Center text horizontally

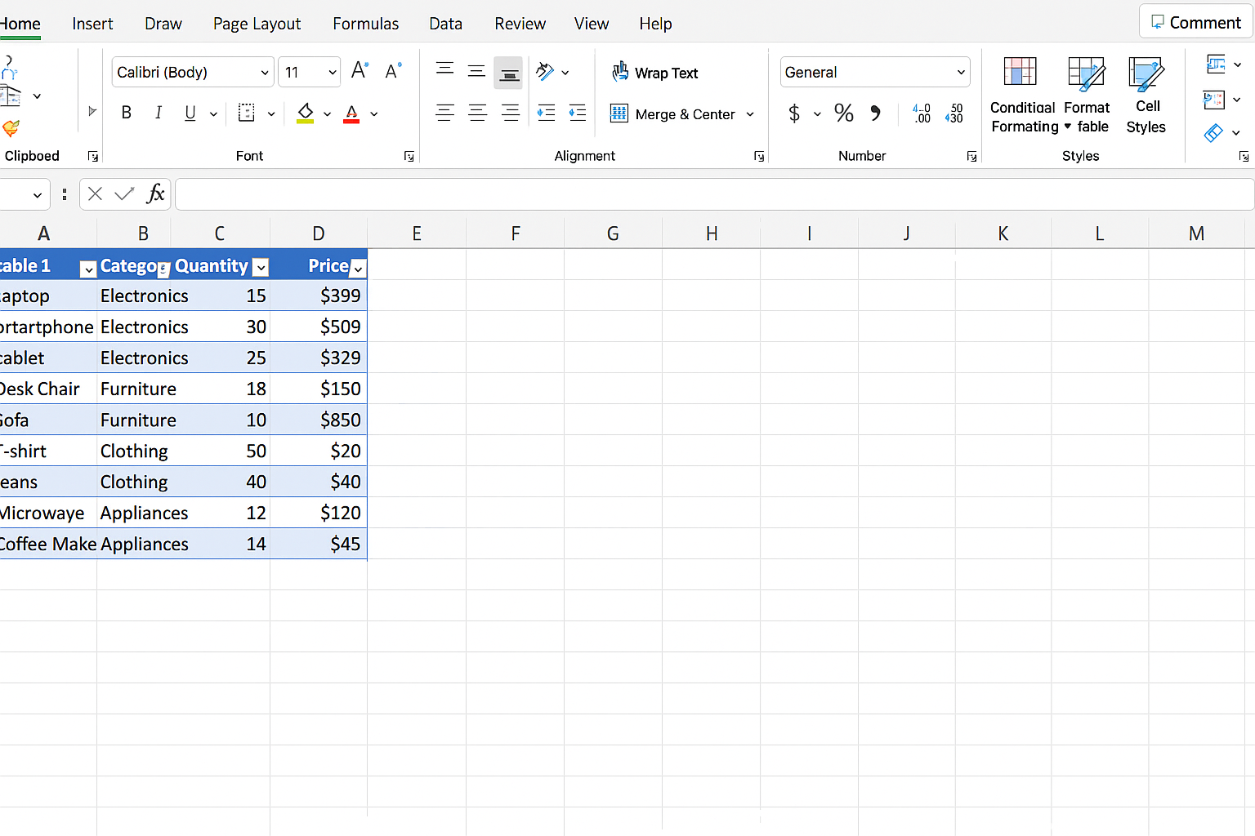pos(477,113)
